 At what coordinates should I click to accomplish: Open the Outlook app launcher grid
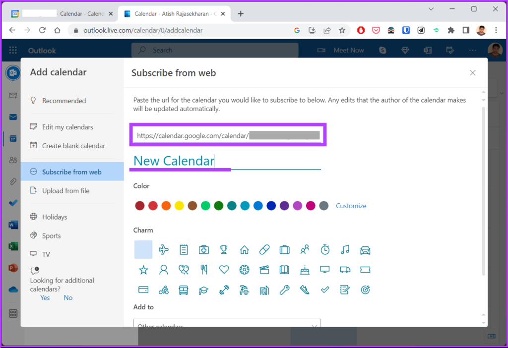13,50
